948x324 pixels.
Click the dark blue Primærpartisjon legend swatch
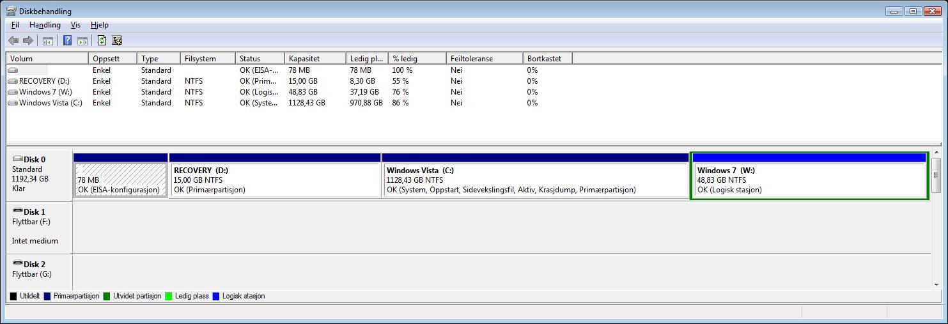[x=47, y=297]
